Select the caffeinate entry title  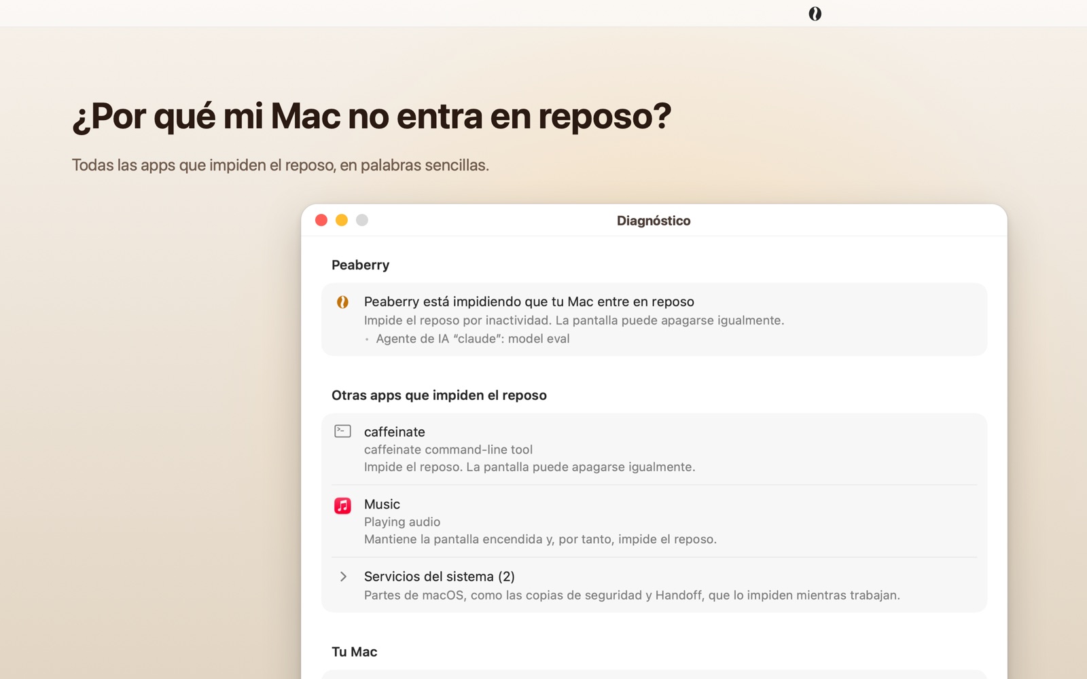[x=395, y=432]
